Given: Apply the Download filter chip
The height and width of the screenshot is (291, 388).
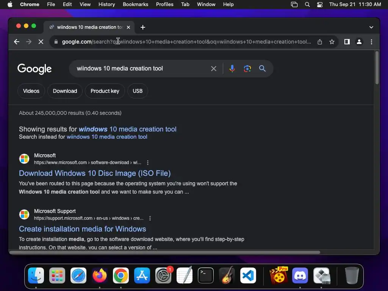Looking at the screenshot, I should (x=65, y=91).
